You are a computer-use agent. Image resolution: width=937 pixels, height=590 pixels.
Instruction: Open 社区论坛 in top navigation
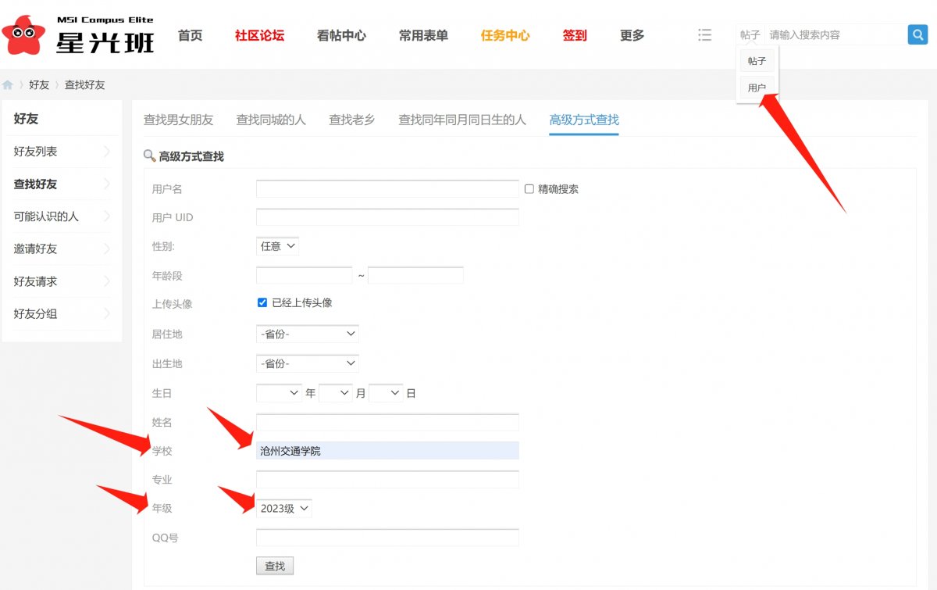pyautogui.click(x=259, y=35)
